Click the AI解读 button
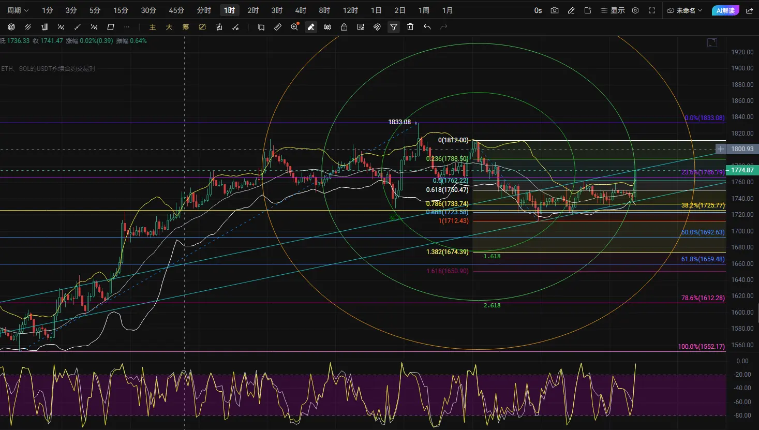The image size is (759, 430). coord(725,10)
